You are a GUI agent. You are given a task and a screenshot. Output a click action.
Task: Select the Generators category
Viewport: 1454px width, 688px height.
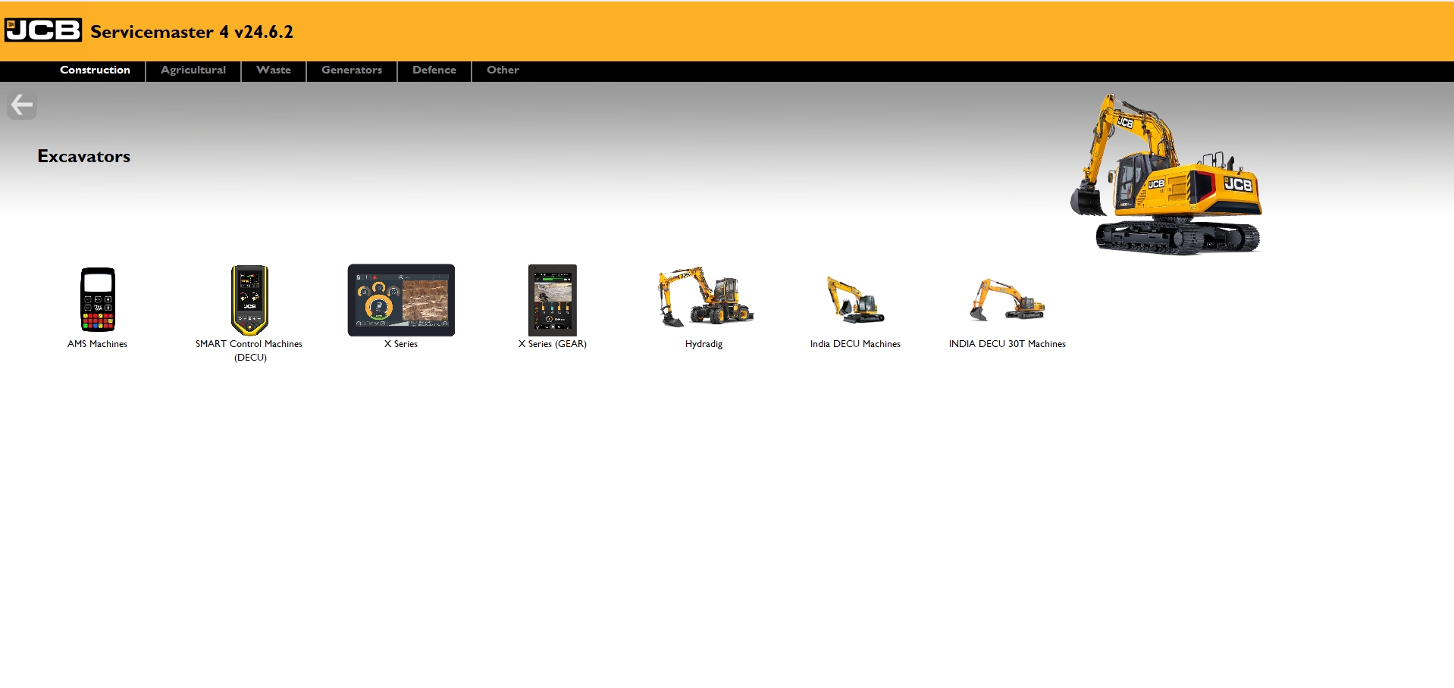pos(351,70)
